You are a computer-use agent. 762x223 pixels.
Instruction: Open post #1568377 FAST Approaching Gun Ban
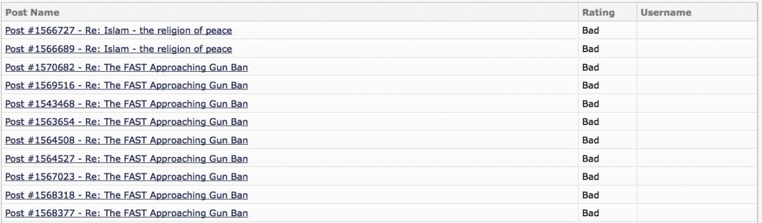click(x=127, y=214)
